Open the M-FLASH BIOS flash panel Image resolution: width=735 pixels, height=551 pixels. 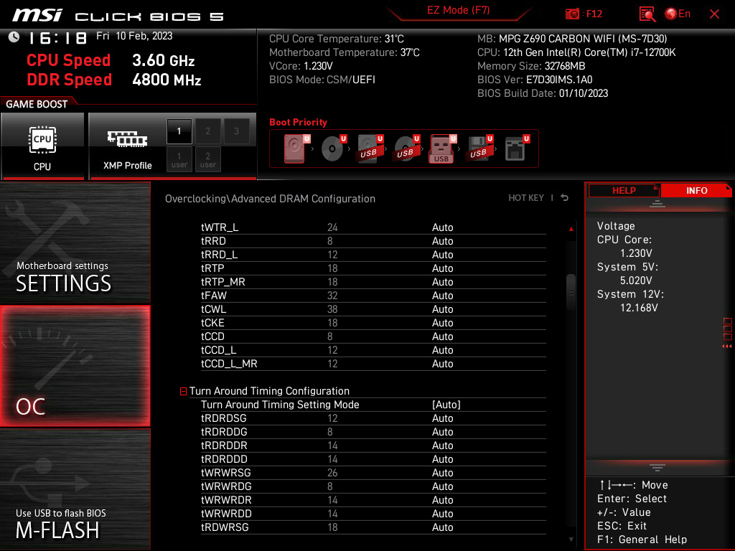[x=75, y=489]
